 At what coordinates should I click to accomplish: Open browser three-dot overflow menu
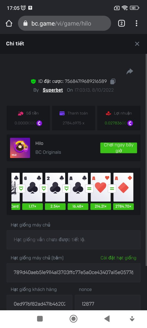136,24
